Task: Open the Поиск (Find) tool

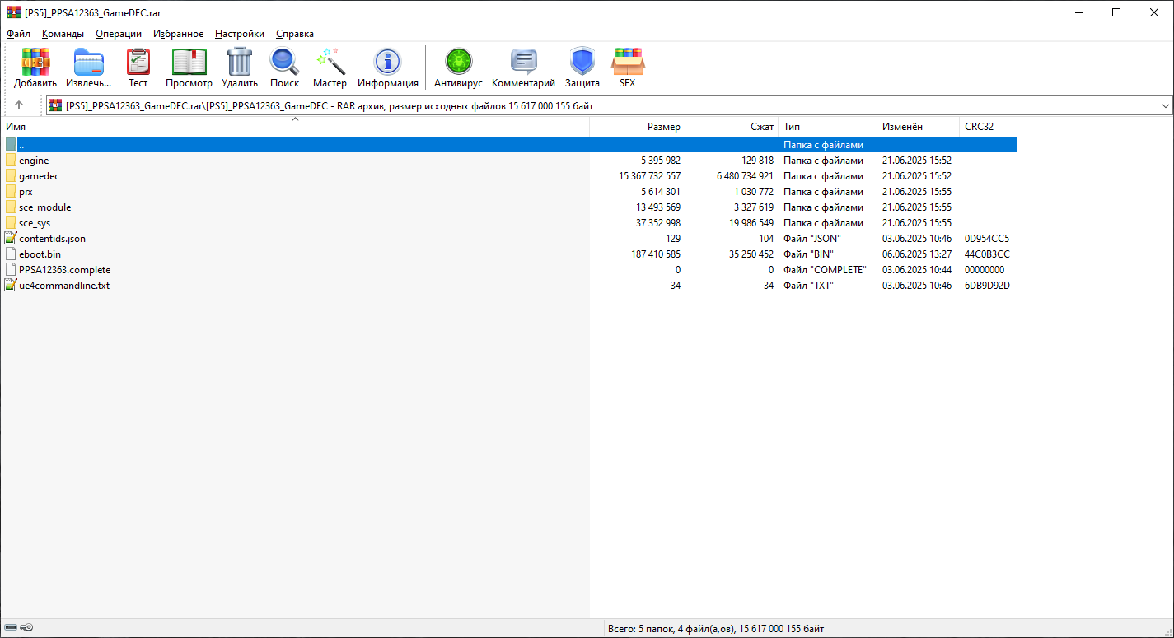Action: click(x=284, y=62)
